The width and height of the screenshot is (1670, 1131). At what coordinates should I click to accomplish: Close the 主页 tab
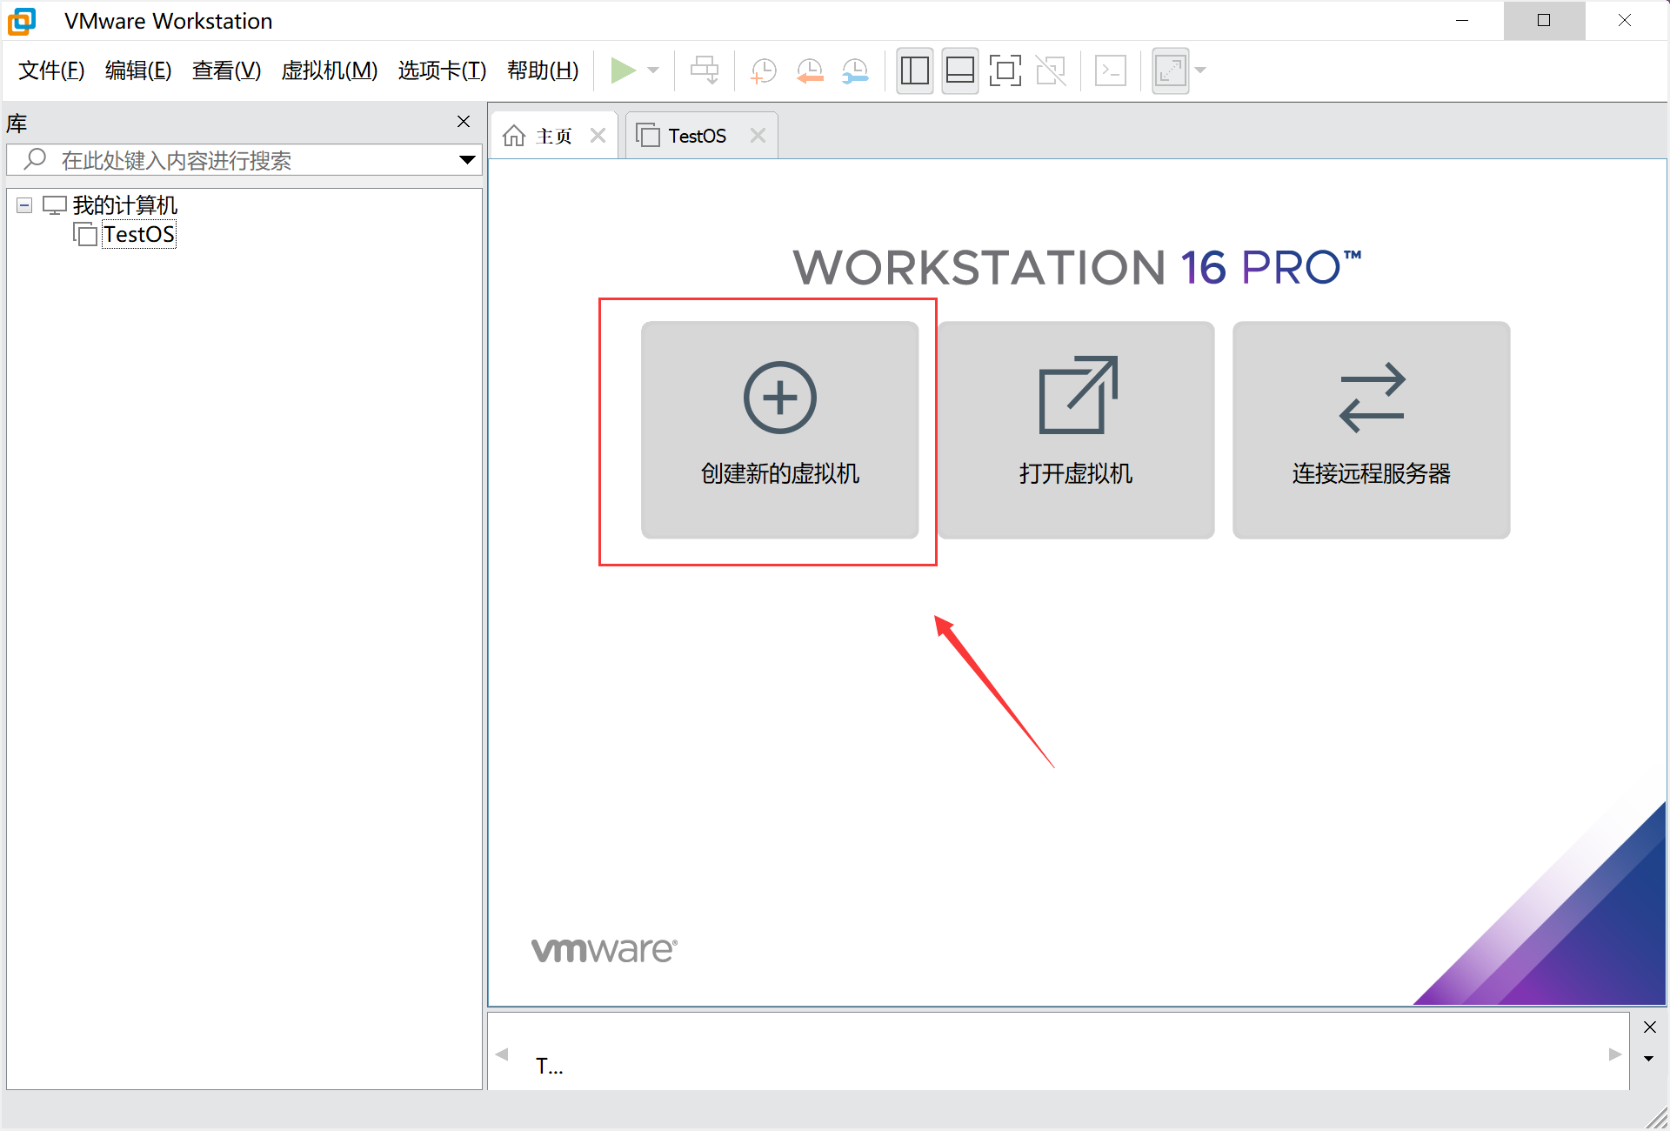tap(598, 136)
